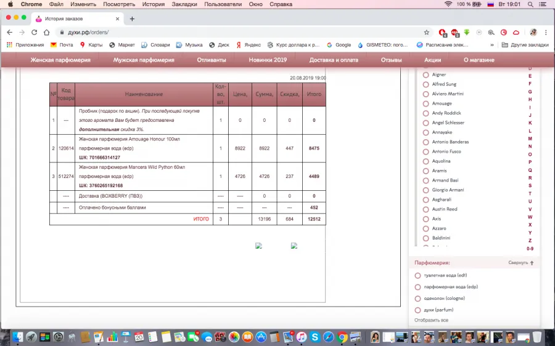Go to Мужская парфюмерия section
The height and width of the screenshot is (346, 555).
[144, 60]
